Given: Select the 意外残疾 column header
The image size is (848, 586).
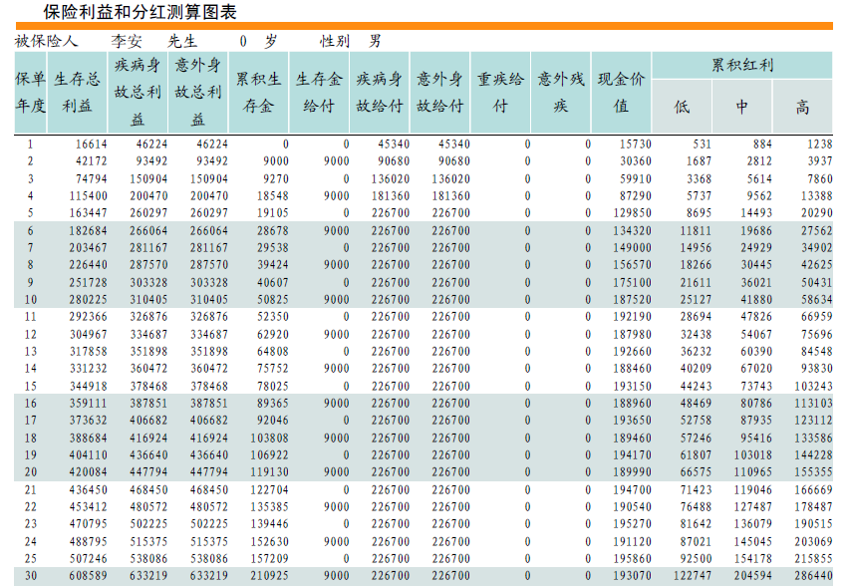Looking at the screenshot, I should tap(560, 92).
